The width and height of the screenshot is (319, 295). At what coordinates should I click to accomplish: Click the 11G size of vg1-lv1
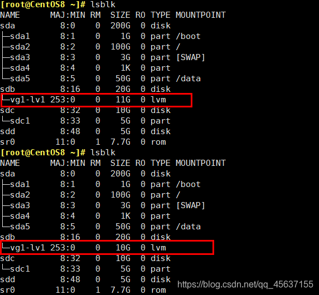point(123,100)
